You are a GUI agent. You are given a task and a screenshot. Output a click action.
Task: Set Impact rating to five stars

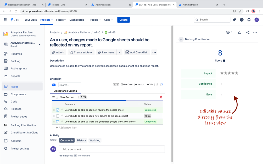(237, 73)
